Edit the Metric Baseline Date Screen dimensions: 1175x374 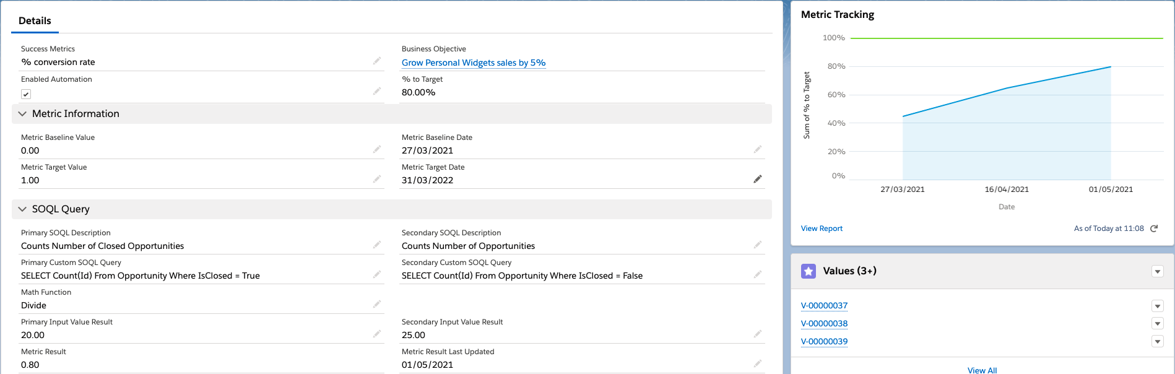[x=758, y=149]
